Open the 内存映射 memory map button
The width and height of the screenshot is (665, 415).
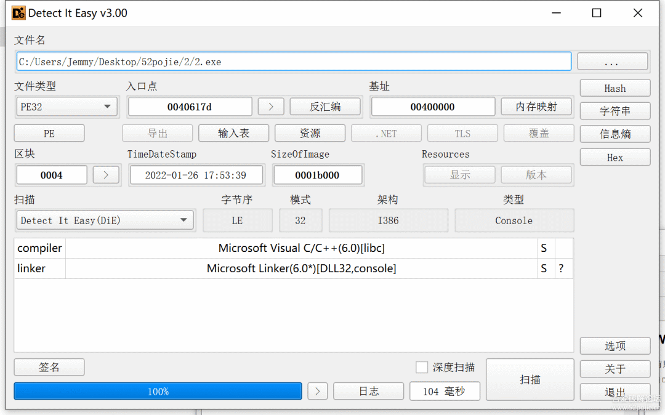coord(536,107)
